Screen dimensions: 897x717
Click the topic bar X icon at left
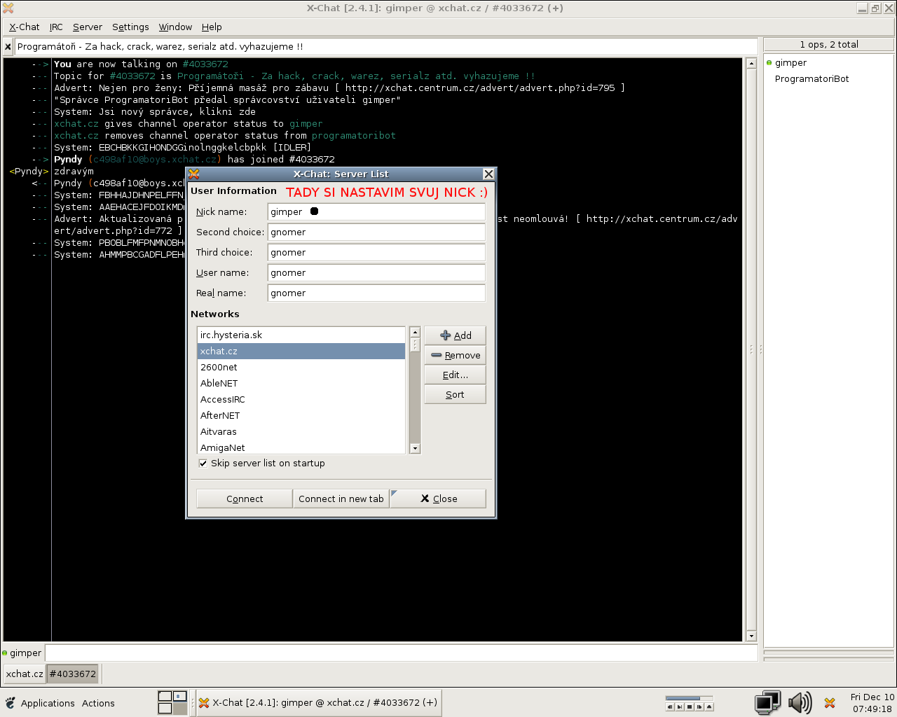click(x=8, y=47)
